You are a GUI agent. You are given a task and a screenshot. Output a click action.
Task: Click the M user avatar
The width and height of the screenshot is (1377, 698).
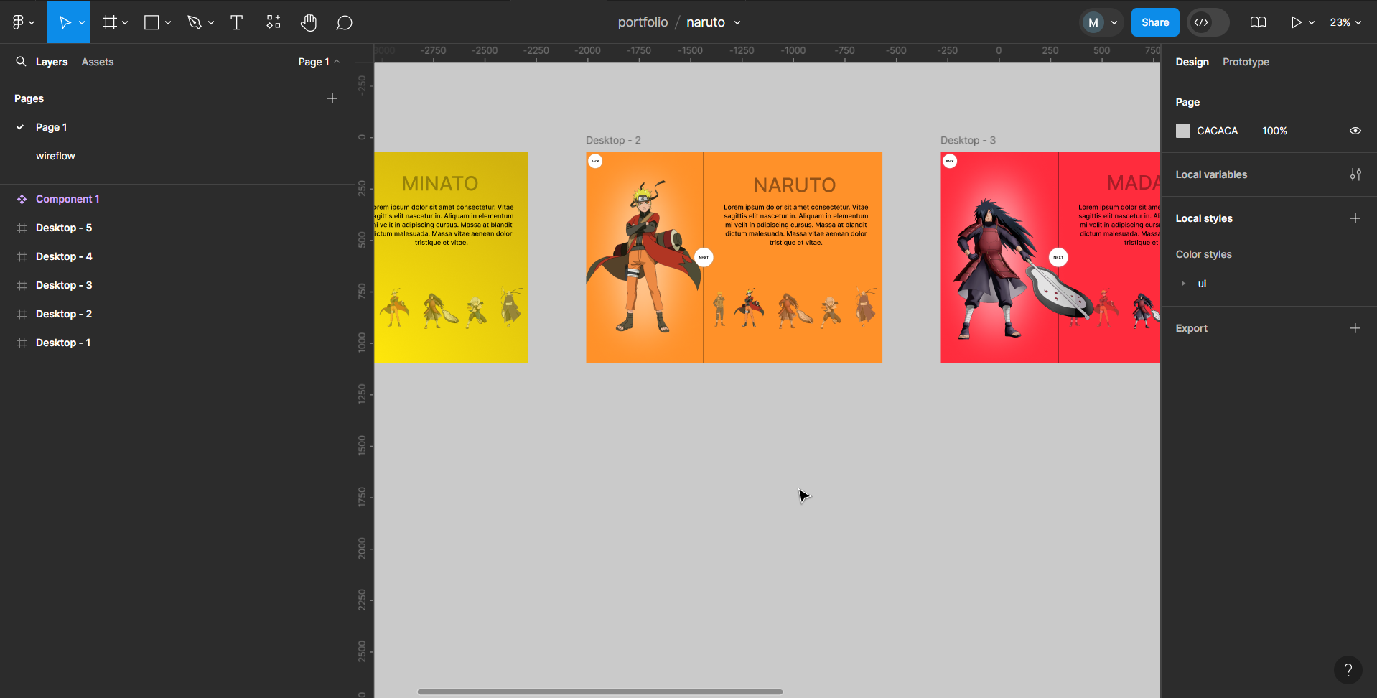pyautogui.click(x=1093, y=22)
